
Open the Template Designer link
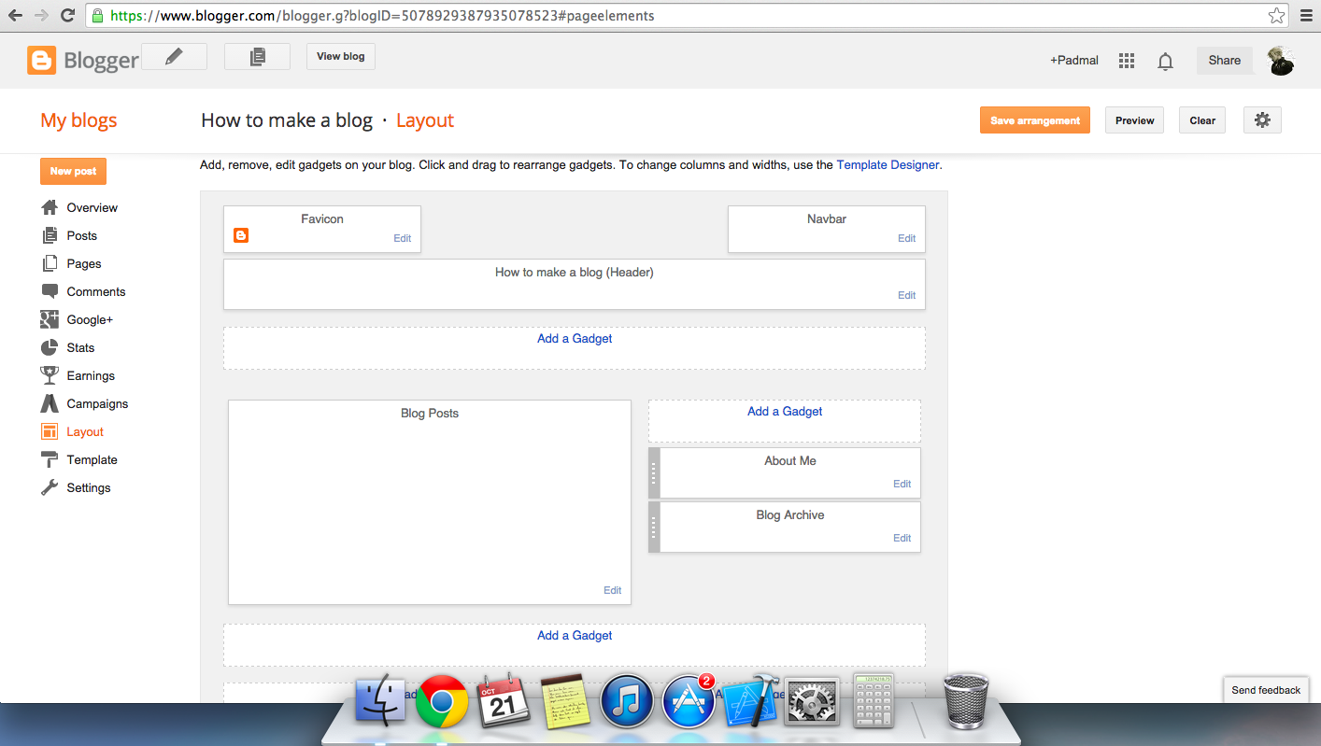click(888, 165)
